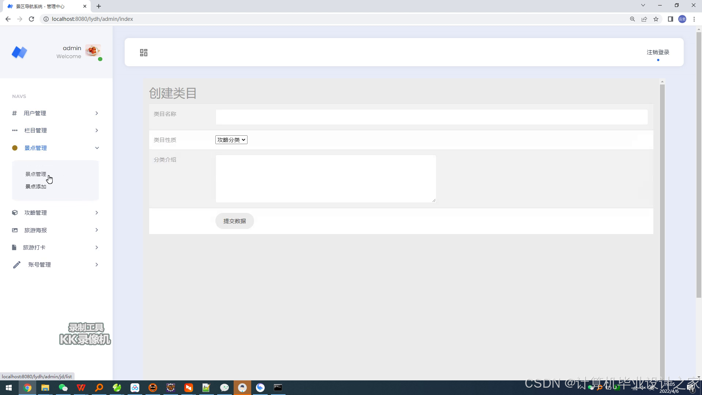702x395 pixels.
Task: Click the image icon beside 旅游海报
Action: coord(15,230)
